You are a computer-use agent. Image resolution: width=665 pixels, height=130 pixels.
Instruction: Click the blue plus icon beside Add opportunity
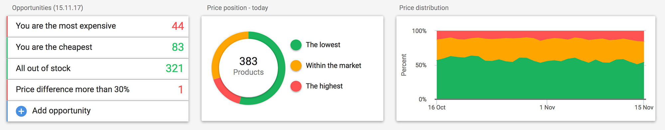[x=21, y=111]
